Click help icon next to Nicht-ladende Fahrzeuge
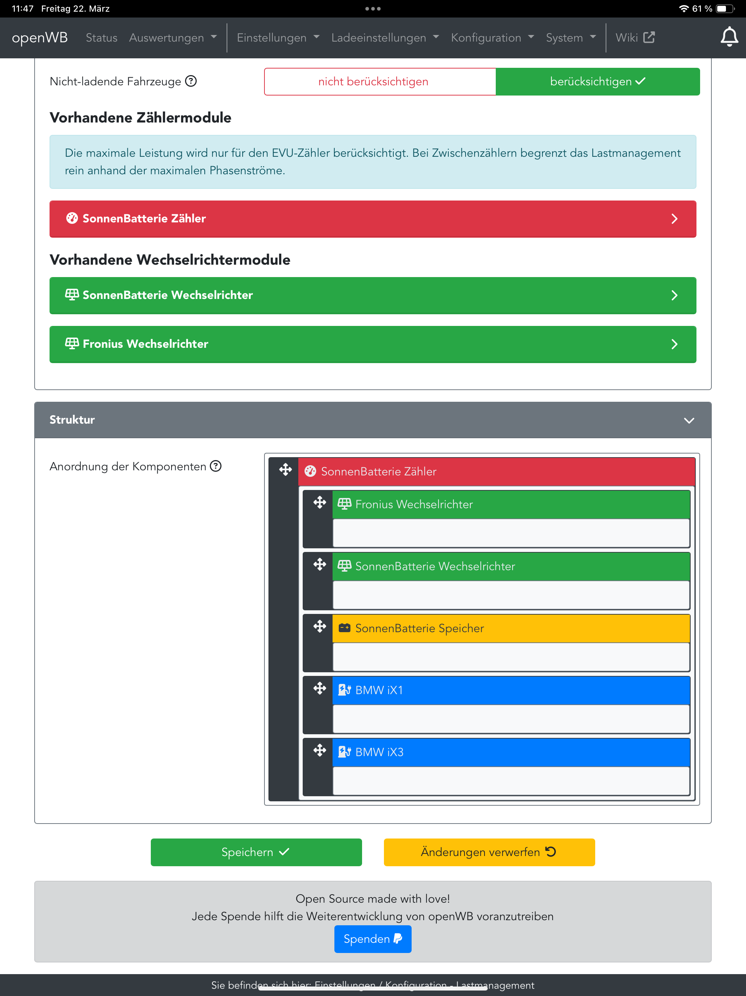The height and width of the screenshot is (996, 746). (191, 82)
